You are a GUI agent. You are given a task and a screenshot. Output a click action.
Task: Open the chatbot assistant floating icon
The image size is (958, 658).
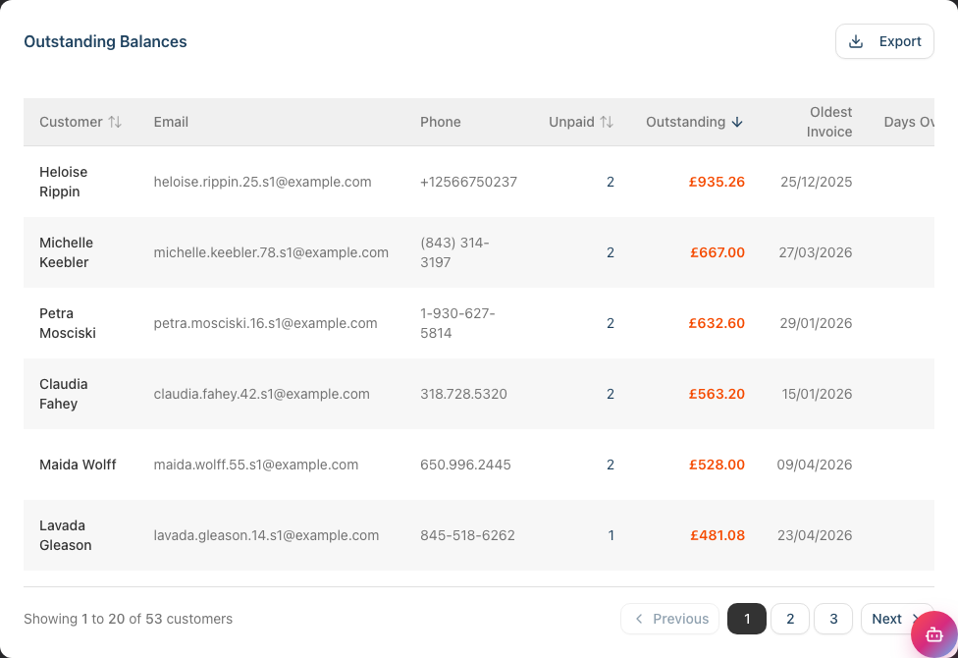[x=933, y=634]
